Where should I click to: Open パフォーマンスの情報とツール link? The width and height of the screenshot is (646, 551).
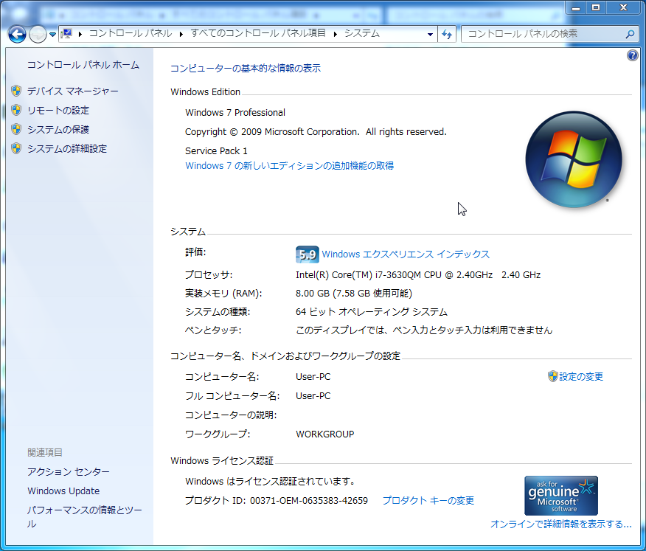click(x=85, y=517)
